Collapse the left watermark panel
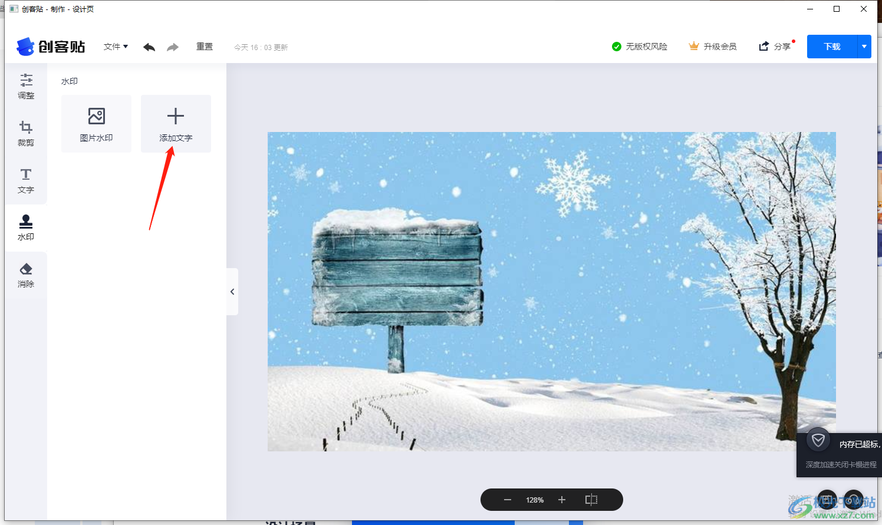This screenshot has width=882, height=525. tap(232, 292)
